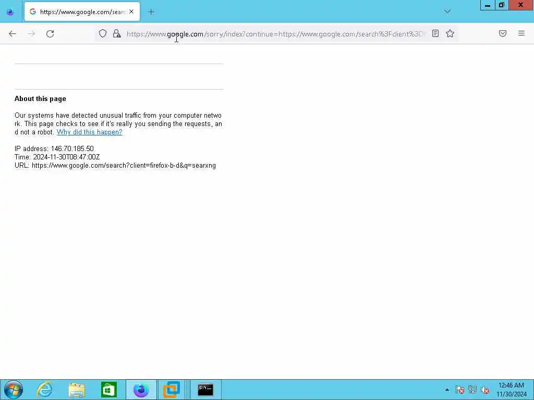
Task: Toggle reader view icon in address bar
Action: pyautogui.click(x=435, y=33)
